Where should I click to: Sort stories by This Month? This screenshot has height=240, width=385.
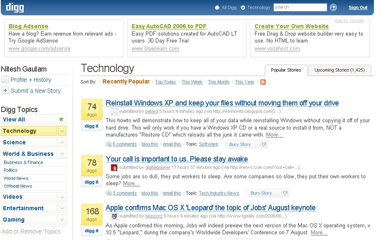219,82
